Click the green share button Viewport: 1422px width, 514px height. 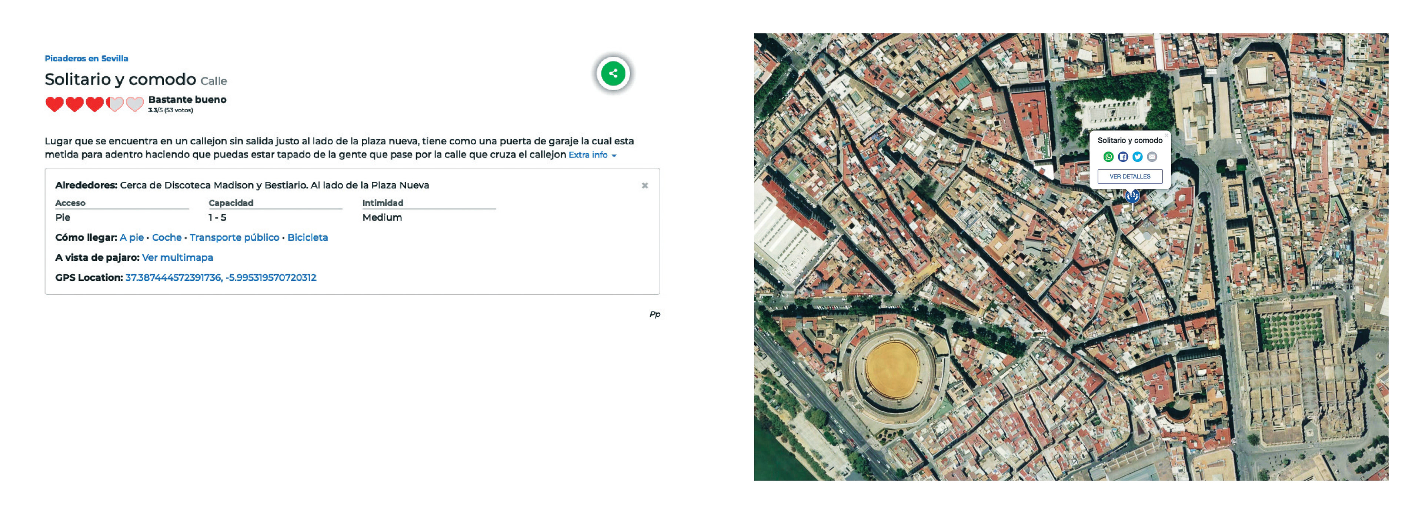coord(613,73)
